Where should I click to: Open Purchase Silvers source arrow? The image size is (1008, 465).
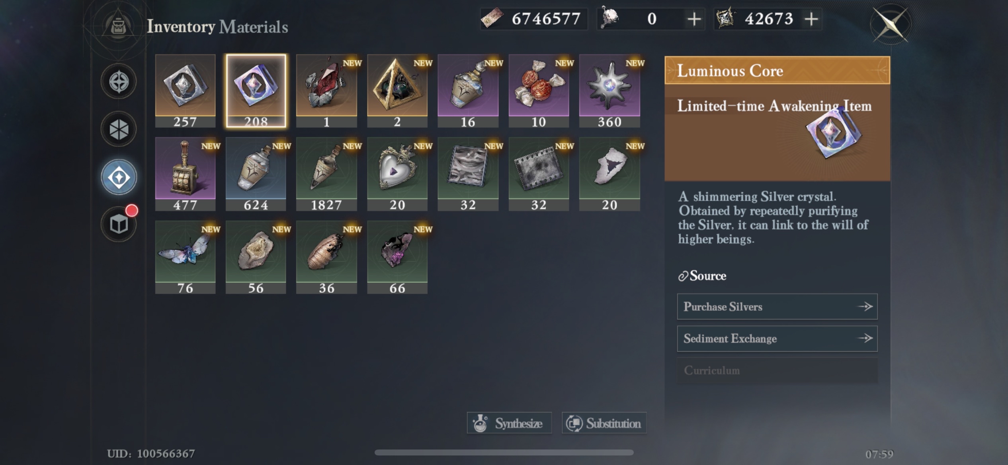point(865,306)
